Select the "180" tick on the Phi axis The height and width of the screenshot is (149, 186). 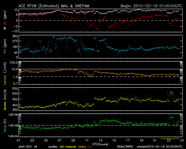[x=15, y=47]
